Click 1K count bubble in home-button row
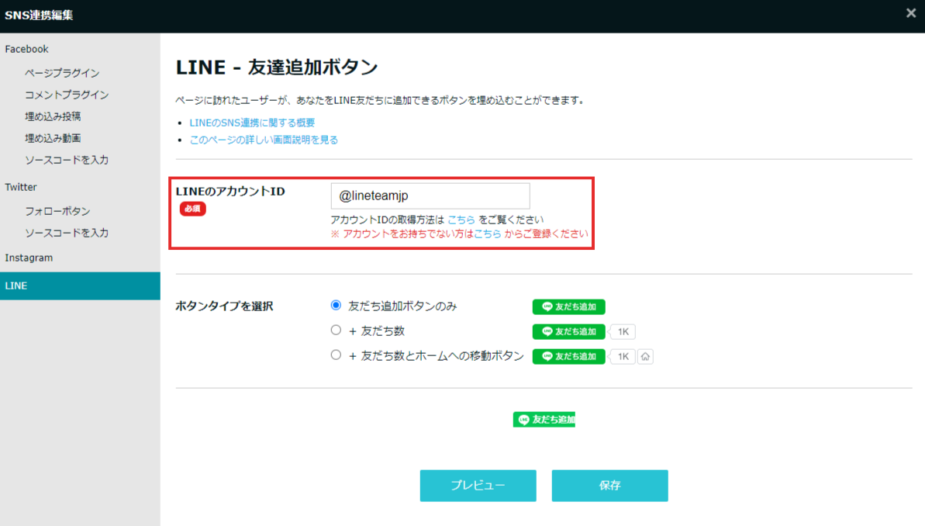925x526 pixels. 623,357
